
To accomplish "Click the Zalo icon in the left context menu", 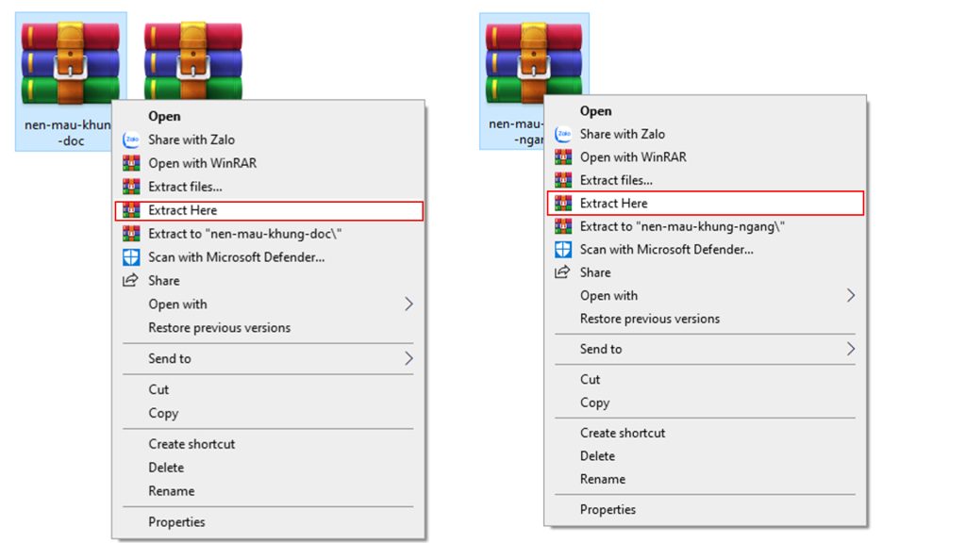I will point(131,140).
